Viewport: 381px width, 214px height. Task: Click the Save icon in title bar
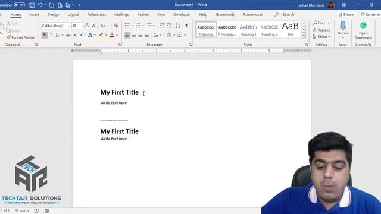32,5
